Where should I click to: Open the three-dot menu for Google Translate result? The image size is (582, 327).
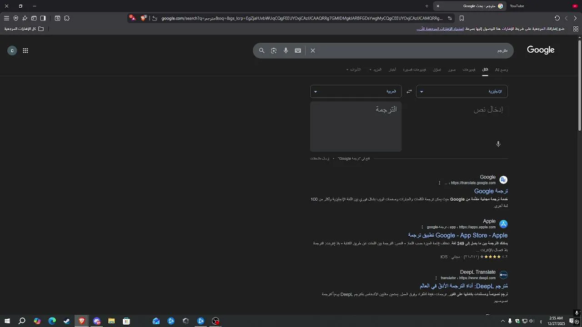[x=439, y=183]
